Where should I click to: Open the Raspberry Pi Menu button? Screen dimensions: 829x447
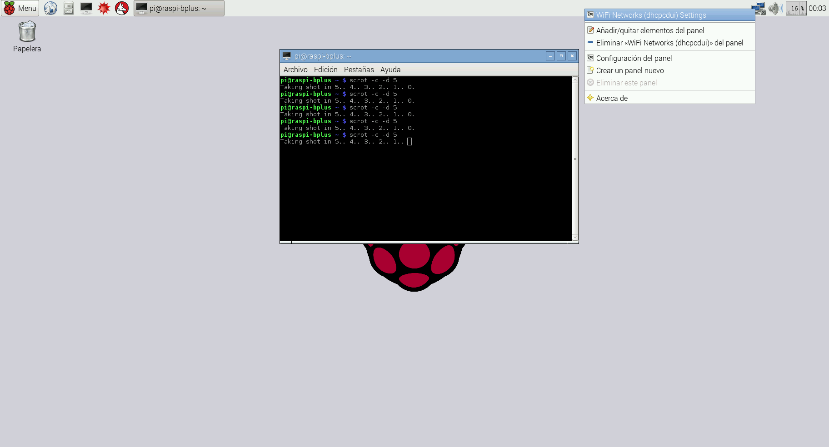(x=20, y=8)
